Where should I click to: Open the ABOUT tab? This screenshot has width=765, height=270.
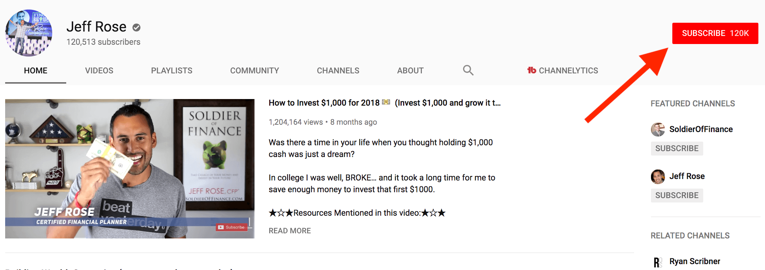(x=410, y=70)
